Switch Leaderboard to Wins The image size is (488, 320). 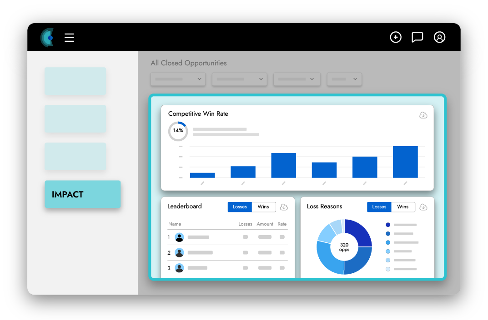[x=263, y=207]
